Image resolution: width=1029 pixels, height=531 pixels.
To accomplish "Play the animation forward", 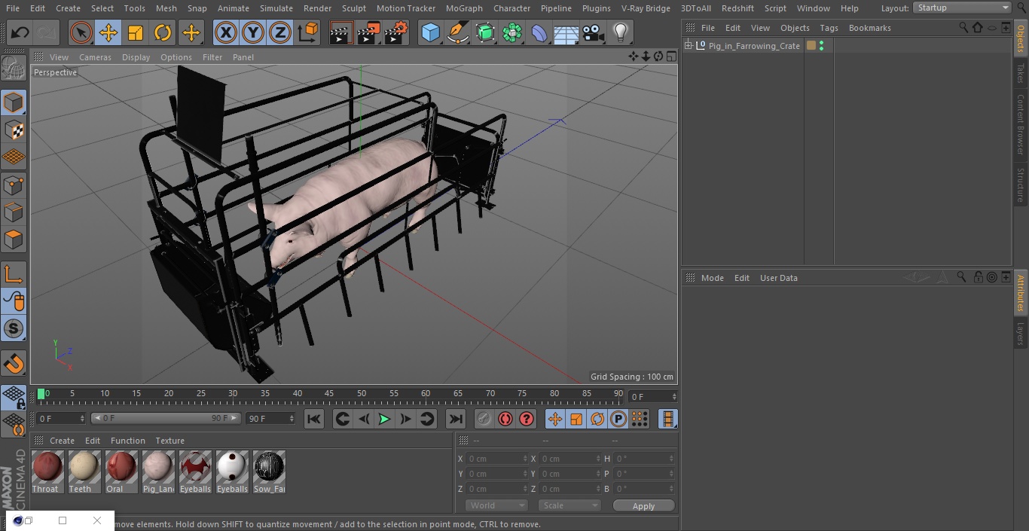I will coord(384,419).
